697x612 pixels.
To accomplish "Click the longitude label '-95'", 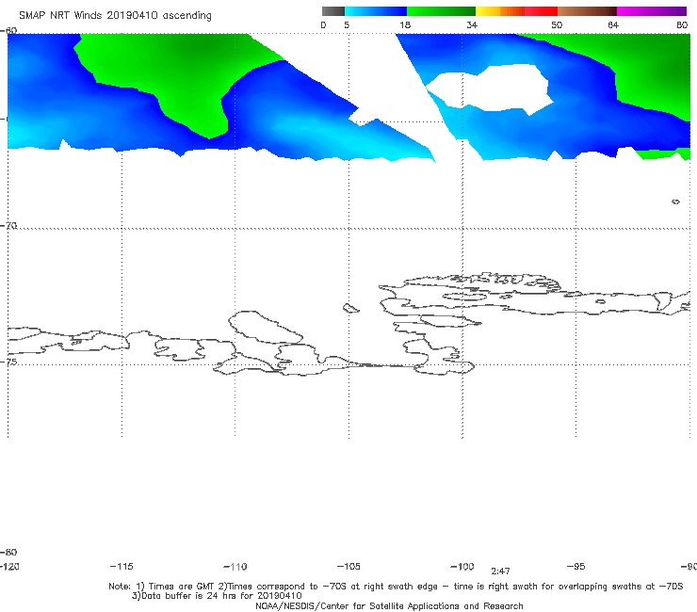I will tap(576, 567).
